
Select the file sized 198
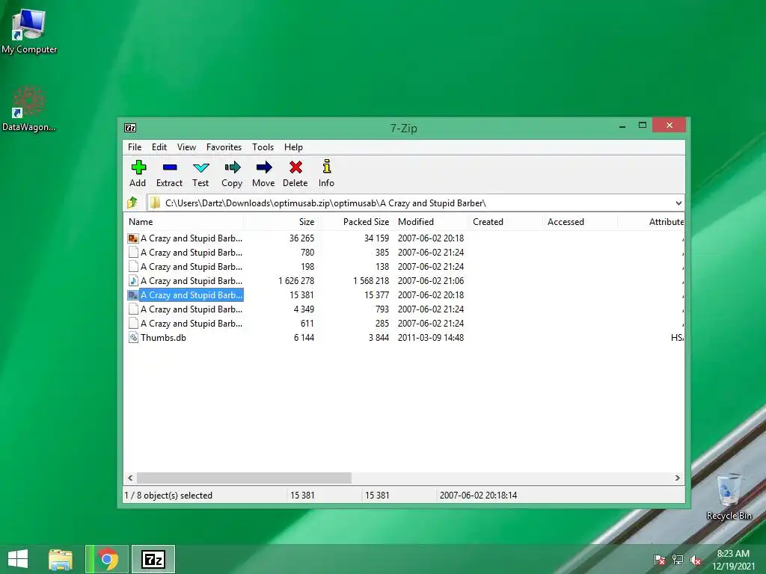[x=191, y=267]
